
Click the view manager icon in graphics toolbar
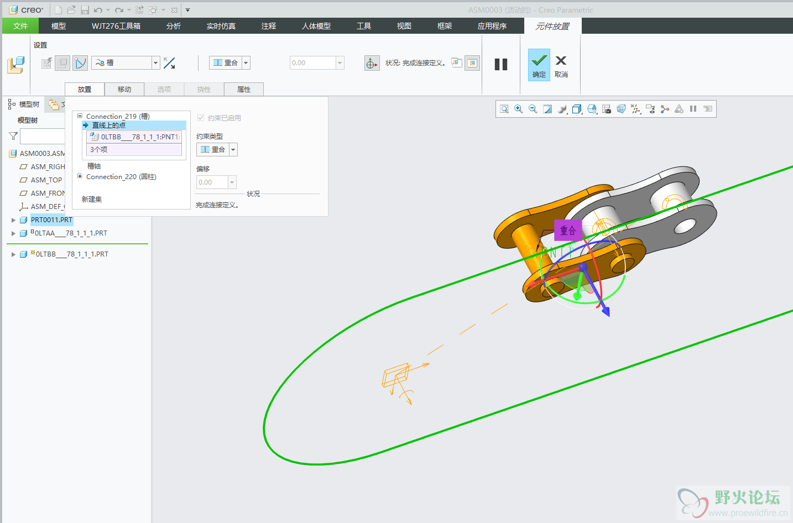click(607, 109)
